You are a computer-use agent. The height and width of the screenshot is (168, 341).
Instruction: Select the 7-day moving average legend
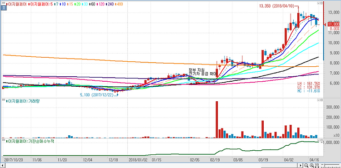click(x=56, y=4)
